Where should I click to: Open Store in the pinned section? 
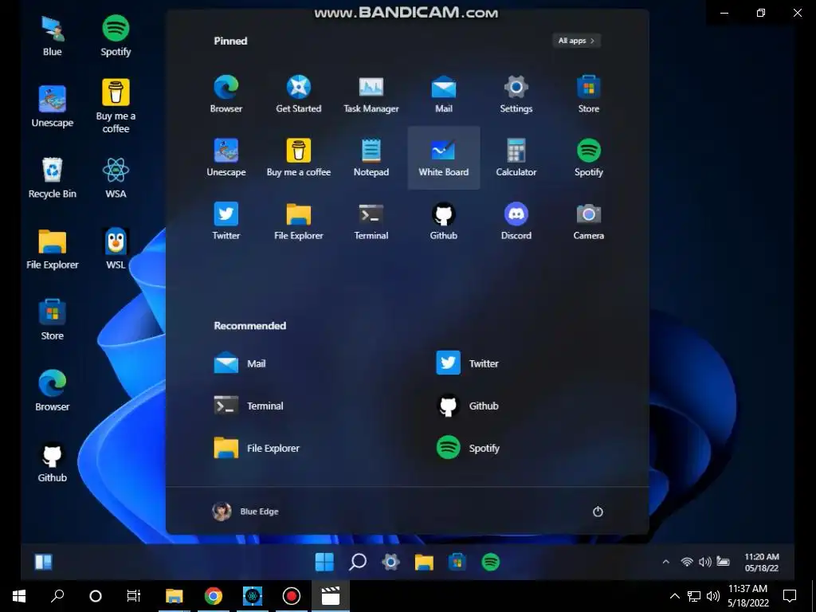click(589, 94)
